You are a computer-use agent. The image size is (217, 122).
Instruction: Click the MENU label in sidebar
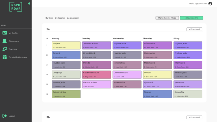pyautogui.click(x=3, y=25)
